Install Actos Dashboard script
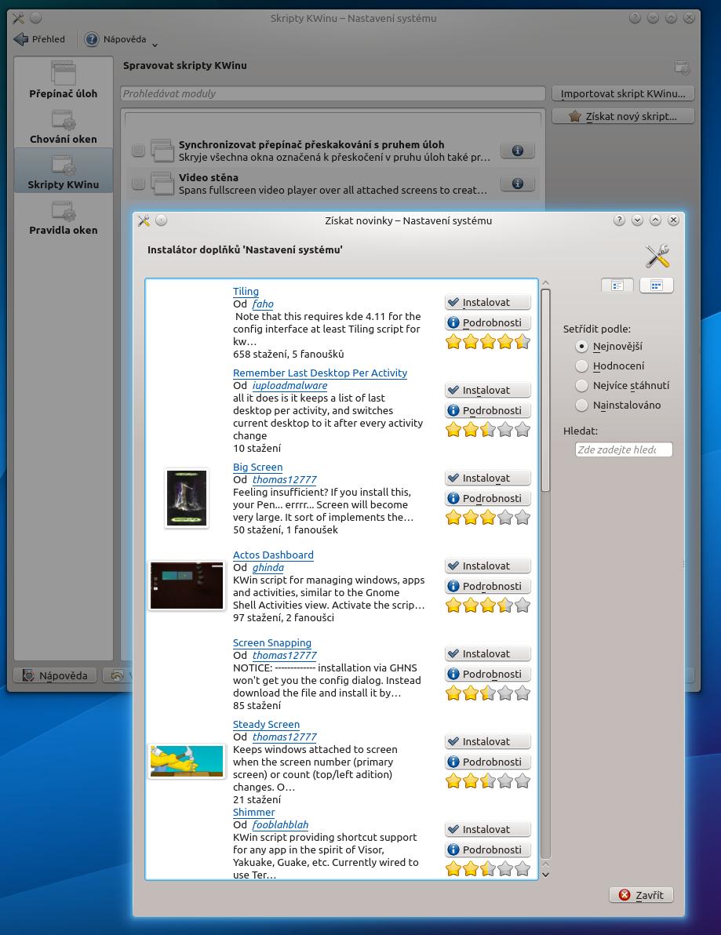Screen dimensions: 721x935 [x=488, y=566]
